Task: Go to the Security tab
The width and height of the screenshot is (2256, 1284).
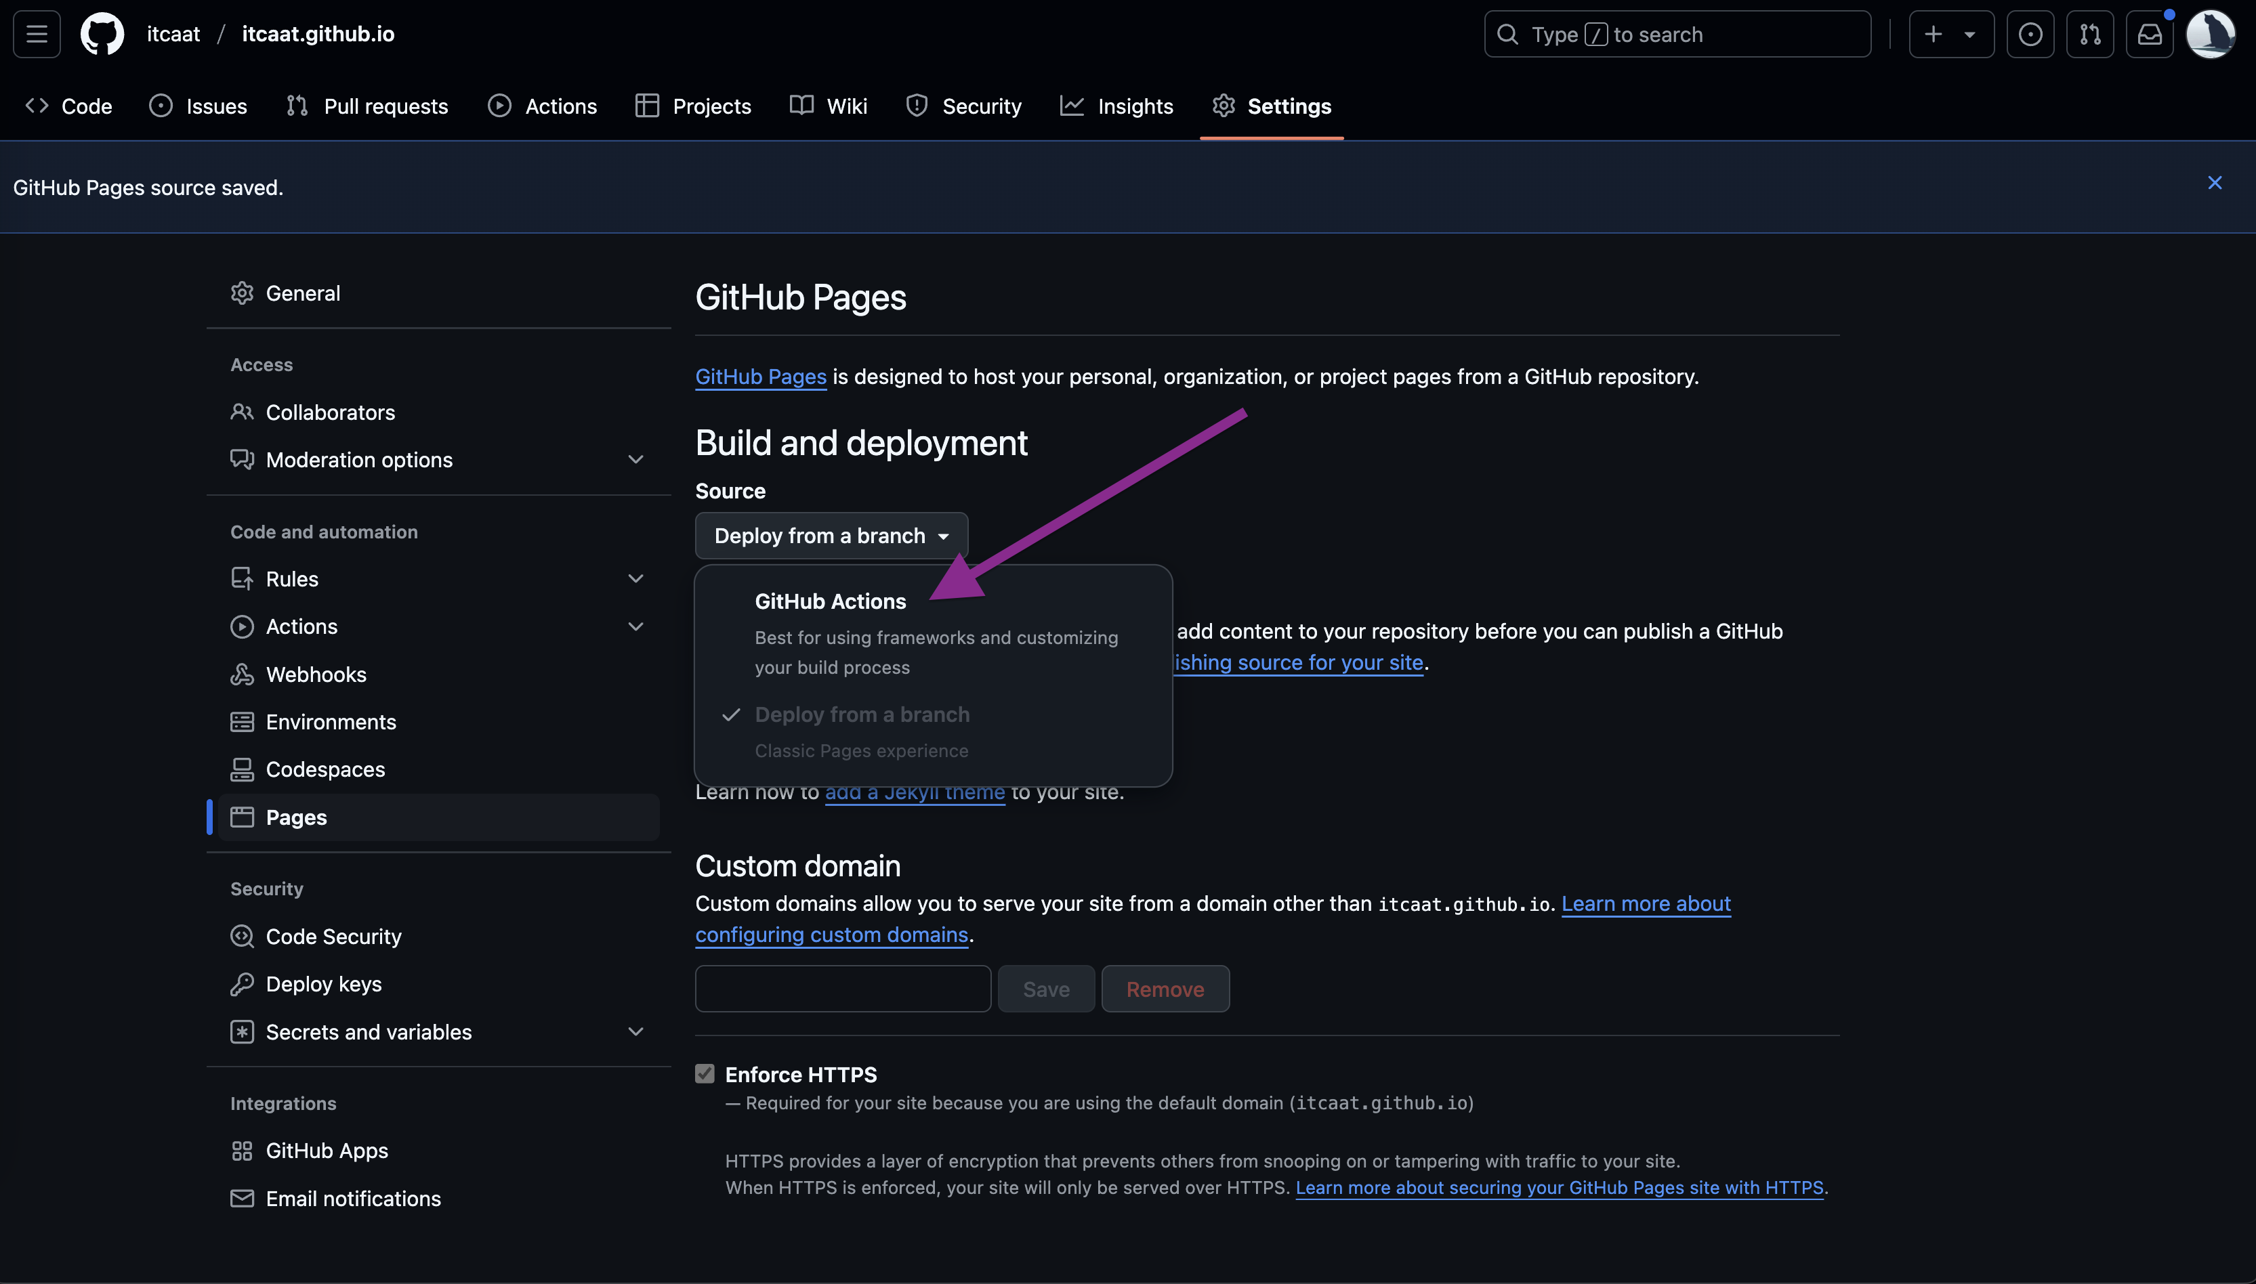Action: [963, 106]
